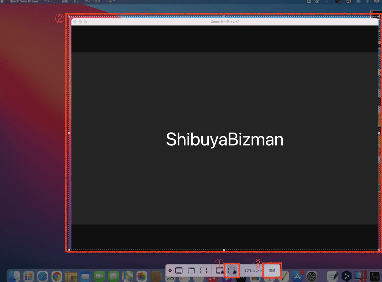Open Photos from the Dock
This screenshot has width=382, height=282.
[x=142, y=276]
